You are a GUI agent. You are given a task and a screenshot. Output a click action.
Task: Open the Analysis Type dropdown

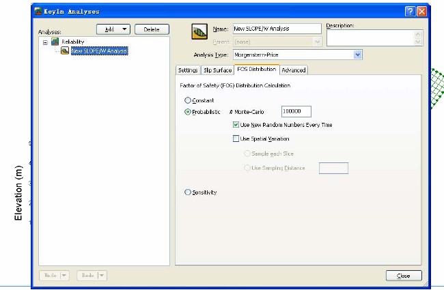tap(358, 55)
